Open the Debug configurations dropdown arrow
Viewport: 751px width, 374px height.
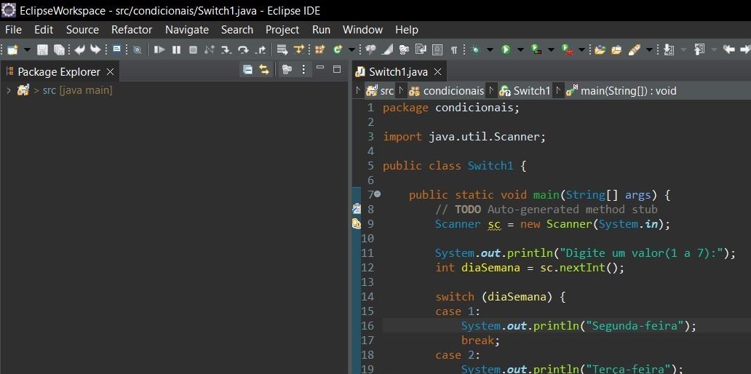pos(490,49)
